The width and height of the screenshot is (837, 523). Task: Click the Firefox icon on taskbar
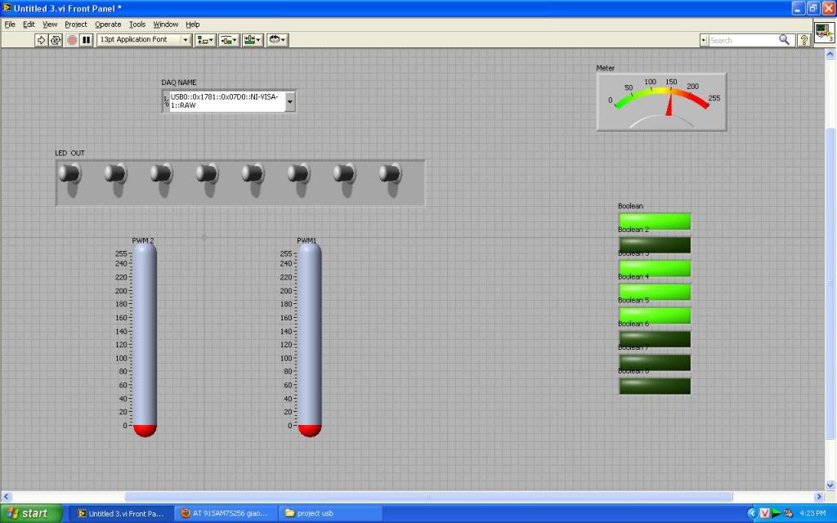click(x=186, y=513)
